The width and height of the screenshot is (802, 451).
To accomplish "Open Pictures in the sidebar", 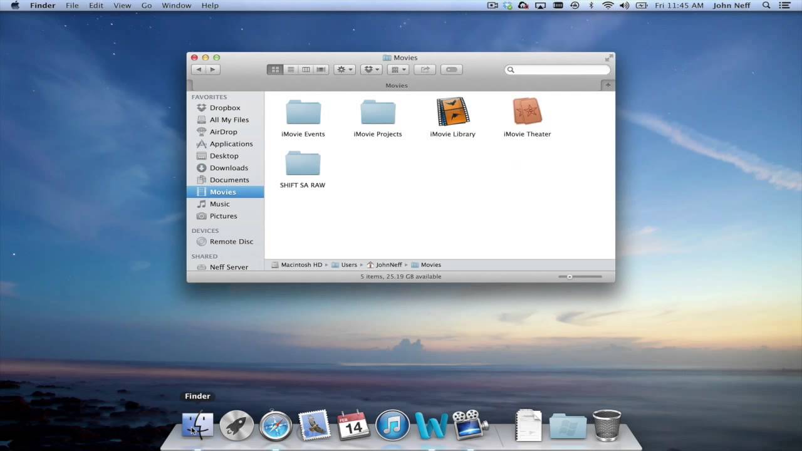I will (x=225, y=215).
